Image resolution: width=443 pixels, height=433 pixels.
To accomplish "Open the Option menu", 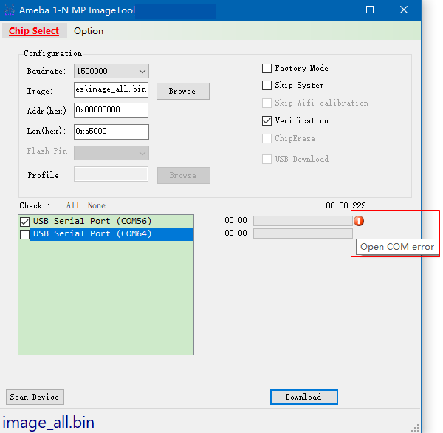I will pos(89,31).
